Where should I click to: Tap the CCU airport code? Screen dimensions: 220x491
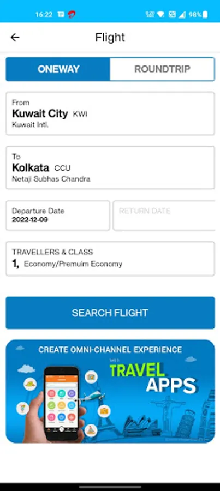tap(63, 168)
